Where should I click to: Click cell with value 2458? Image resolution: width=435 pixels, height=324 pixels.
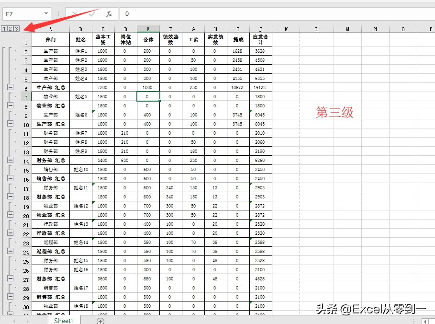point(237,60)
